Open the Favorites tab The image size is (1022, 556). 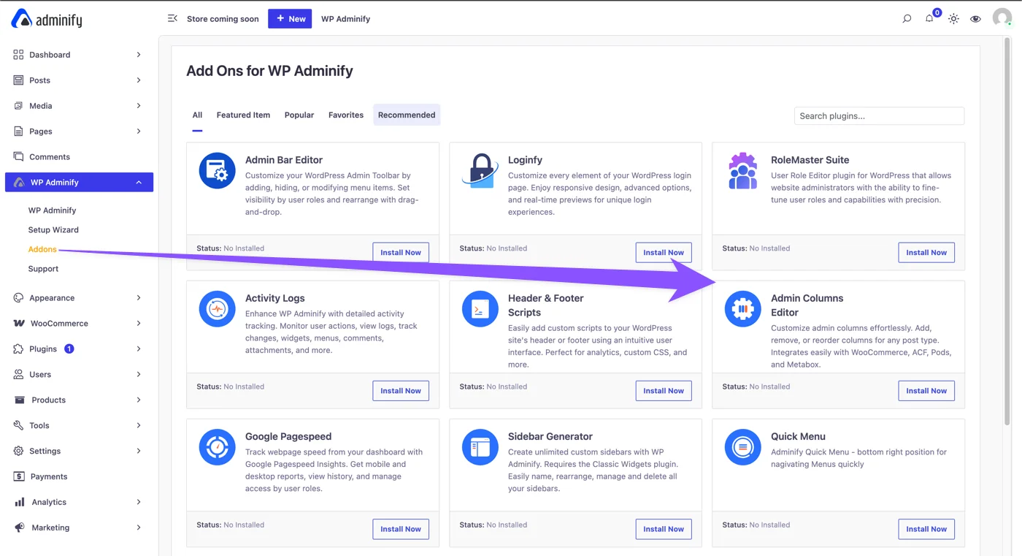click(x=345, y=115)
